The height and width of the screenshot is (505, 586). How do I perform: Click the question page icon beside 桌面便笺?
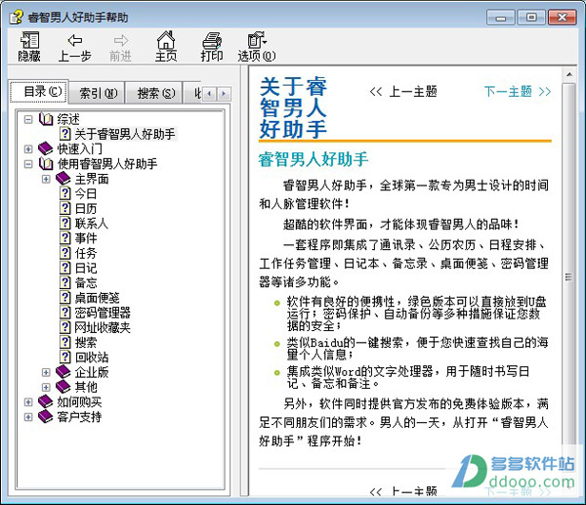coord(65,298)
